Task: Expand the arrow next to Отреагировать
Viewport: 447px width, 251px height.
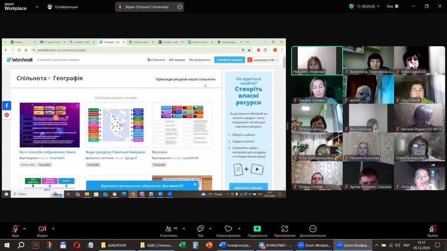Action: 239,228
